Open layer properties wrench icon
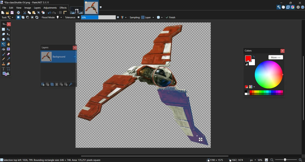 [x=71, y=84]
